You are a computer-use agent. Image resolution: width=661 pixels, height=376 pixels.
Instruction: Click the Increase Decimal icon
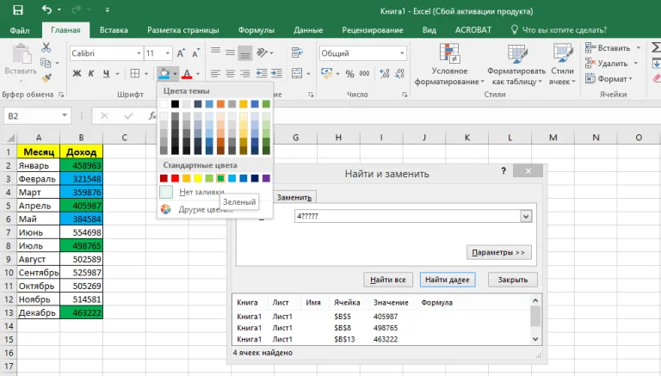tap(385, 74)
